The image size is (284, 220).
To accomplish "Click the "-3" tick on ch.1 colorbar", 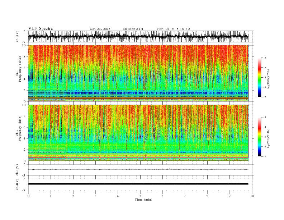I will tap(264, 58).
